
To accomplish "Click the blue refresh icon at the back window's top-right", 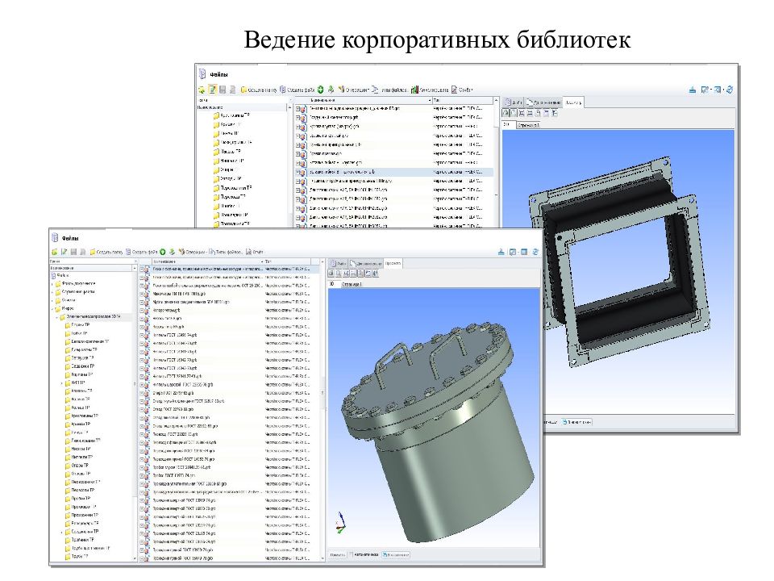I will [730, 90].
